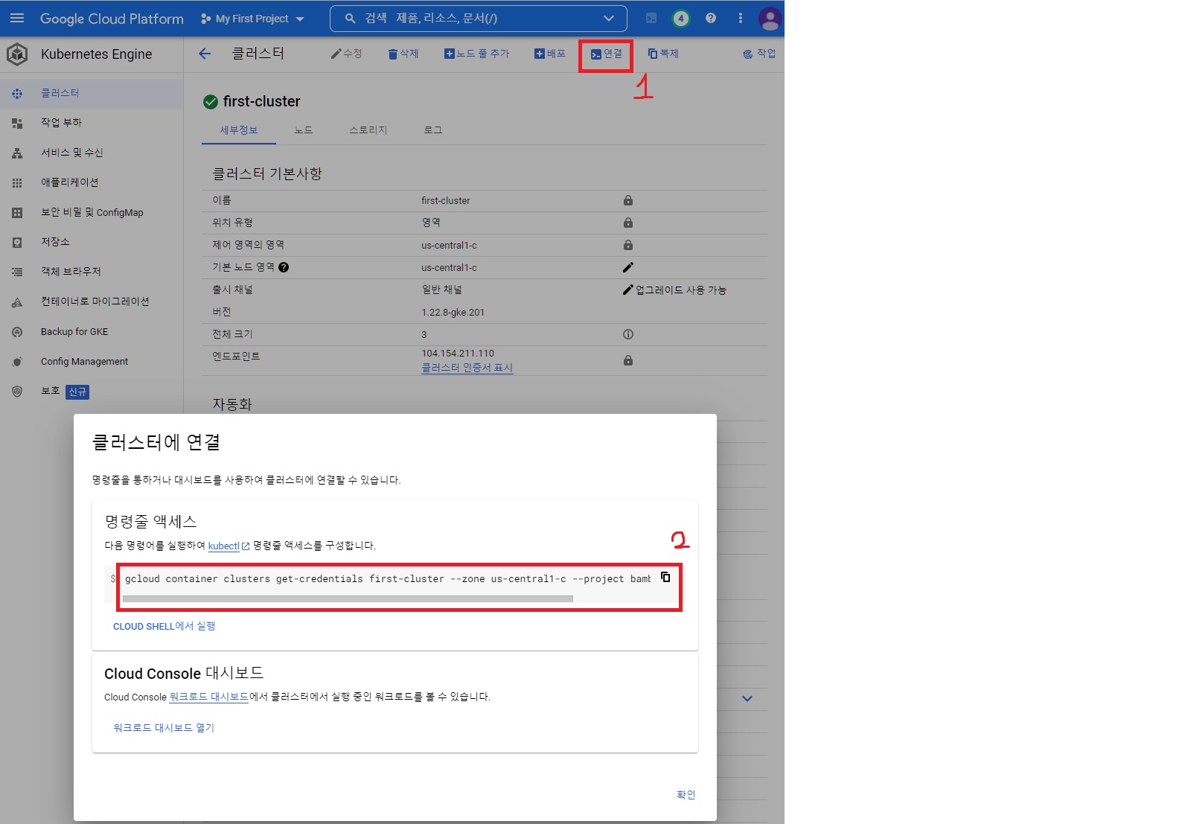Click lock icon in 이름 row

[x=628, y=200]
